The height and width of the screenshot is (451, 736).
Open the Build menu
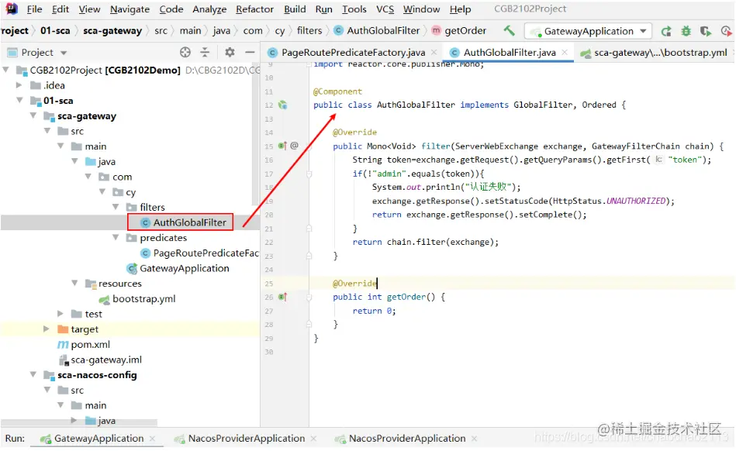(x=295, y=9)
